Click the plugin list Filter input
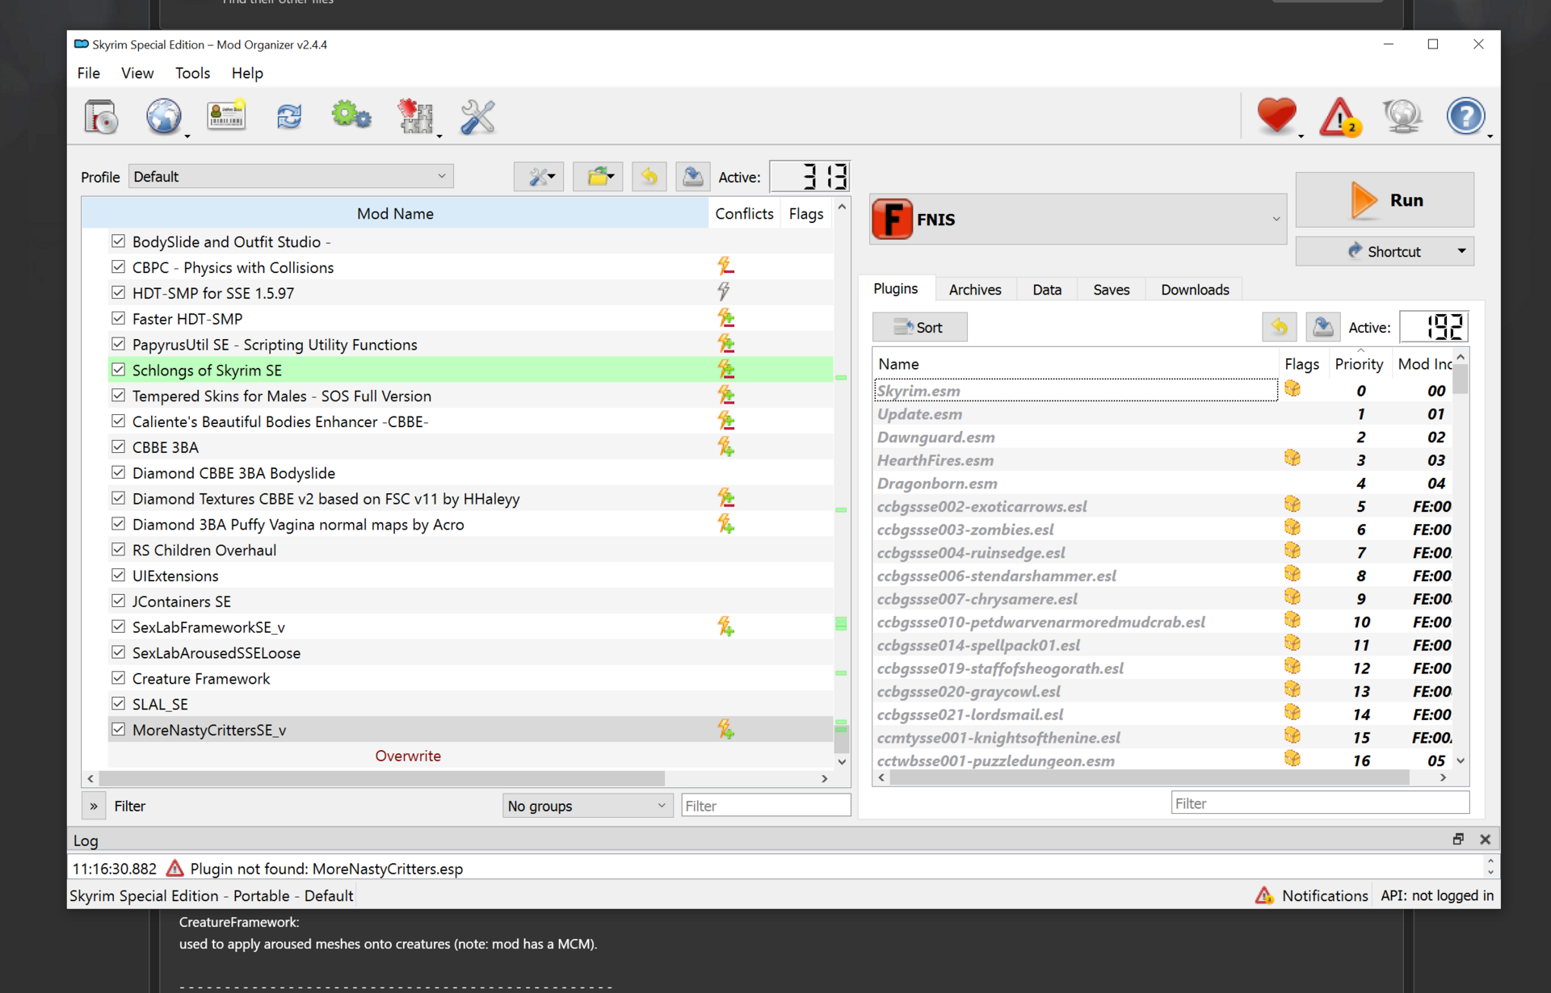Screen dimensions: 1551x993 [x=1320, y=802]
